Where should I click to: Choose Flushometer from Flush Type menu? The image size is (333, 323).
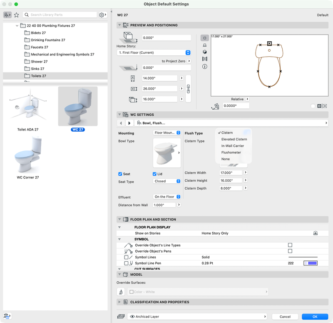point(231,153)
